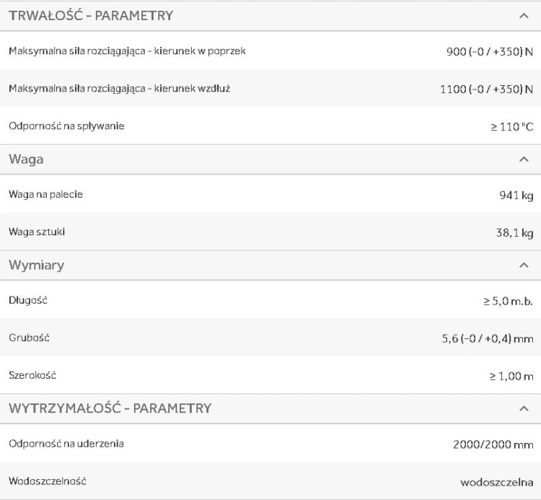Collapse the WYTRZYMAŁOŚĆ - PARAMETRY chevron
The height and width of the screenshot is (500, 541).
(x=524, y=409)
